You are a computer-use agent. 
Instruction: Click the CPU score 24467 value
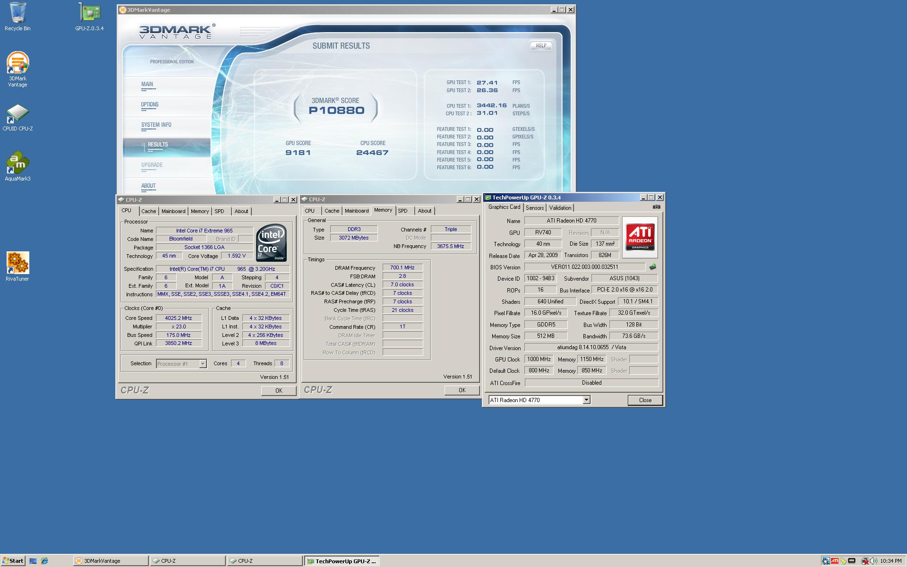point(372,153)
